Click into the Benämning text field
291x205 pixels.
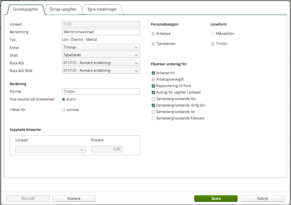coord(101,32)
